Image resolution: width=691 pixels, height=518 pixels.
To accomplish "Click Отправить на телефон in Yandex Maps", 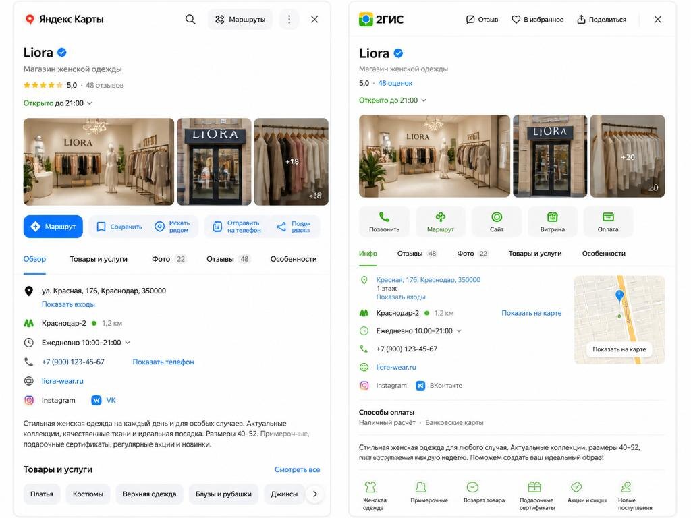I will pyautogui.click(x=237, y=227).
